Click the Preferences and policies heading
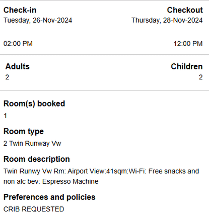This screenshot has height=215, width=209. coord(49,197)
